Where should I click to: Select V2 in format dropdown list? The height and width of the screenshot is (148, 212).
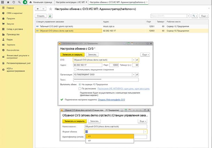[x=110, y=141]
